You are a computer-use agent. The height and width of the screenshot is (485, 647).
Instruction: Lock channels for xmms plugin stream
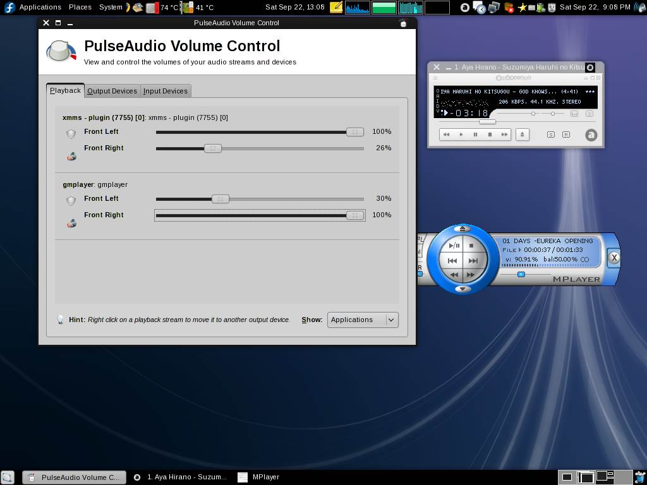coord(71,134)
